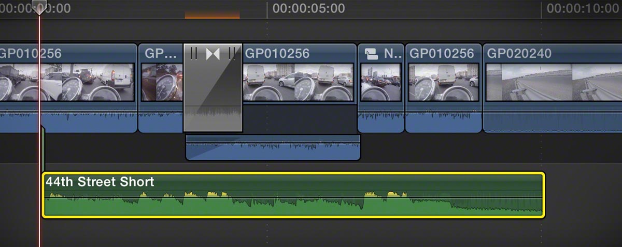Click the volume line in 44th Street Short

[293, 197]
